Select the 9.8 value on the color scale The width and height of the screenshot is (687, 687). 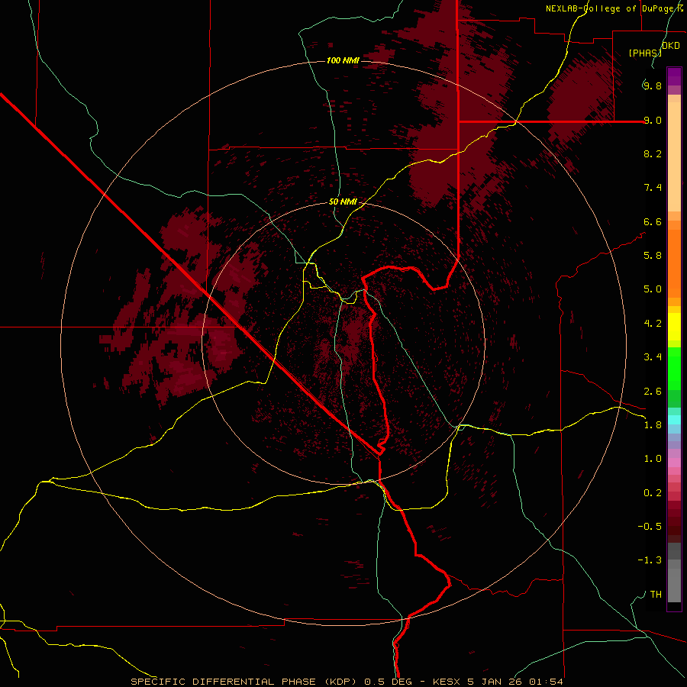coord(653,85)
